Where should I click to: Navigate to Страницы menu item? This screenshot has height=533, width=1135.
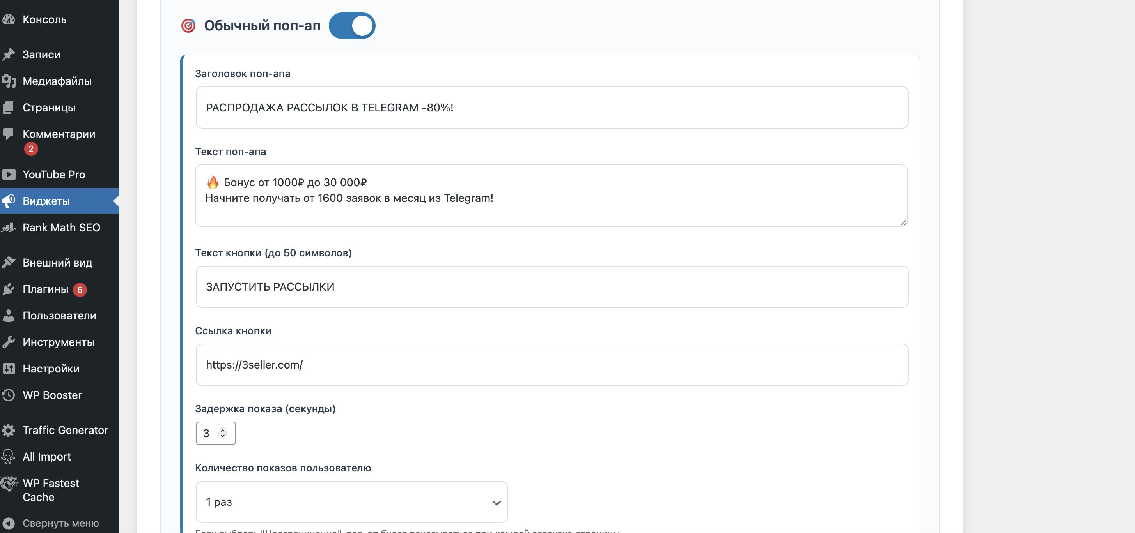coord(60,108)
